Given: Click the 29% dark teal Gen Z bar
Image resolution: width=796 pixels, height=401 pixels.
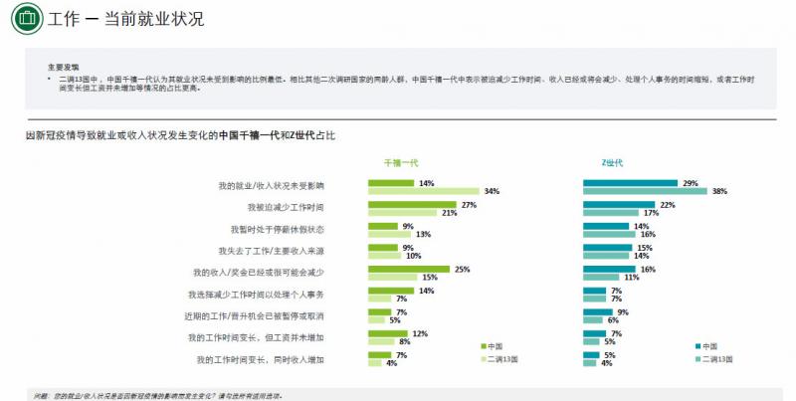Looking at the screenshot, I should tap(631, 183).
